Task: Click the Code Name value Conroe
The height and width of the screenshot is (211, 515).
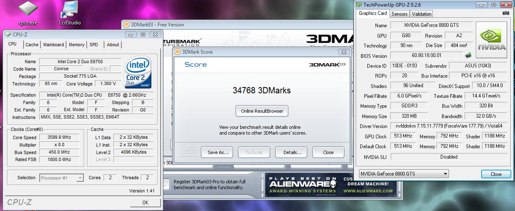Action: pyautogui.click(x=61, y=69)
